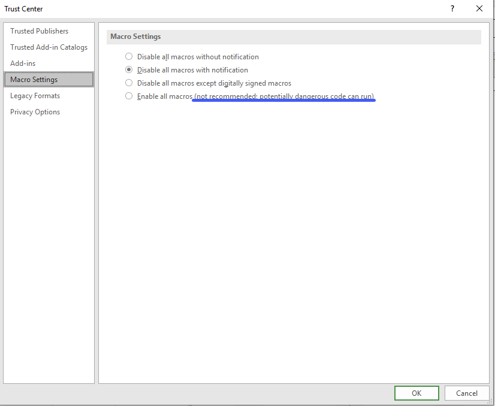495x406 pixels.
Task: Open Legacy Formats settings
Action: 35,96
